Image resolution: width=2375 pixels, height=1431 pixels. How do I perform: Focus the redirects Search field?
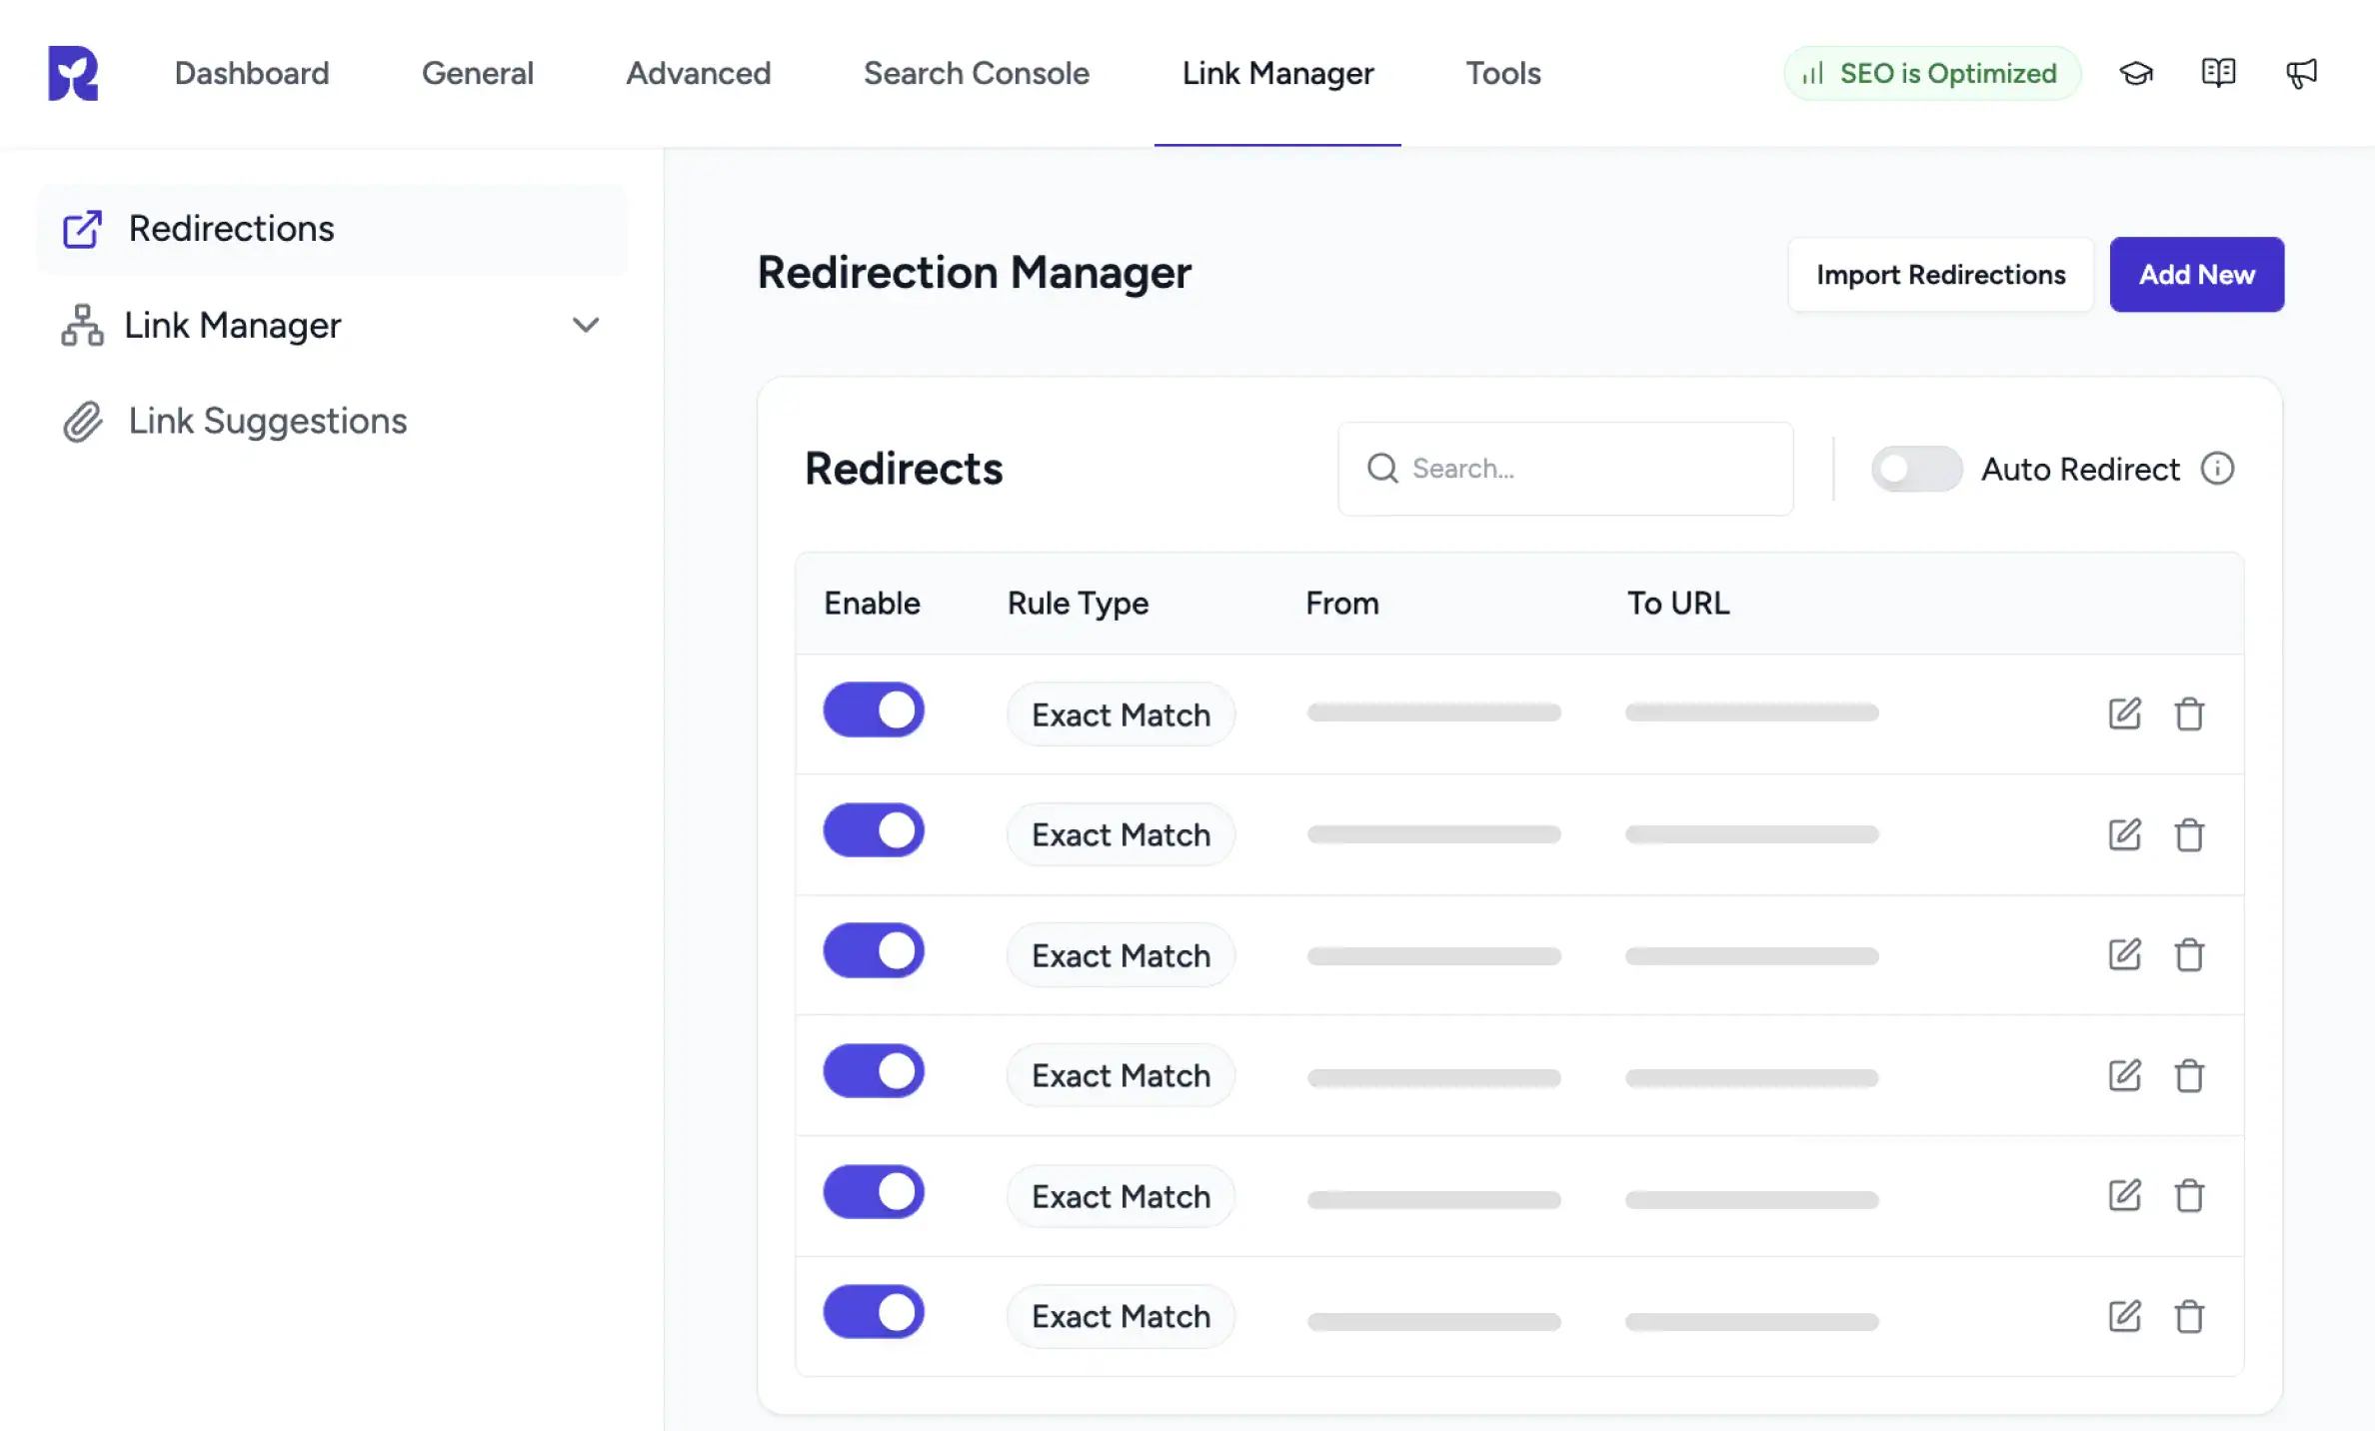coord(1565,469)
